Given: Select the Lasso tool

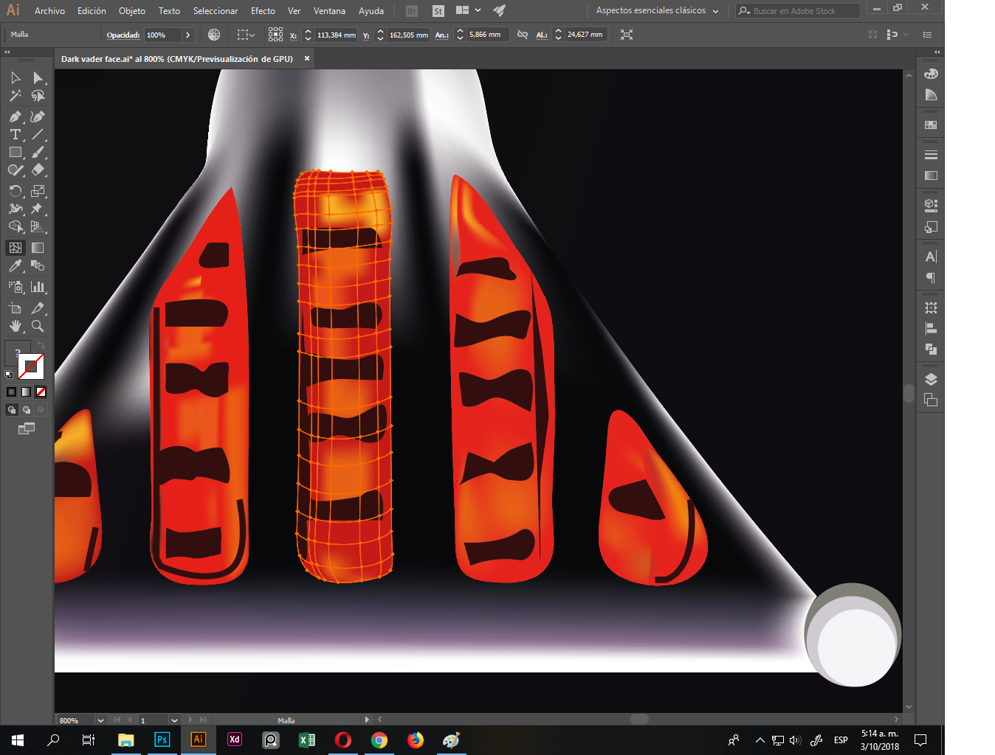Looking at the screenshot, I should 38,96.
